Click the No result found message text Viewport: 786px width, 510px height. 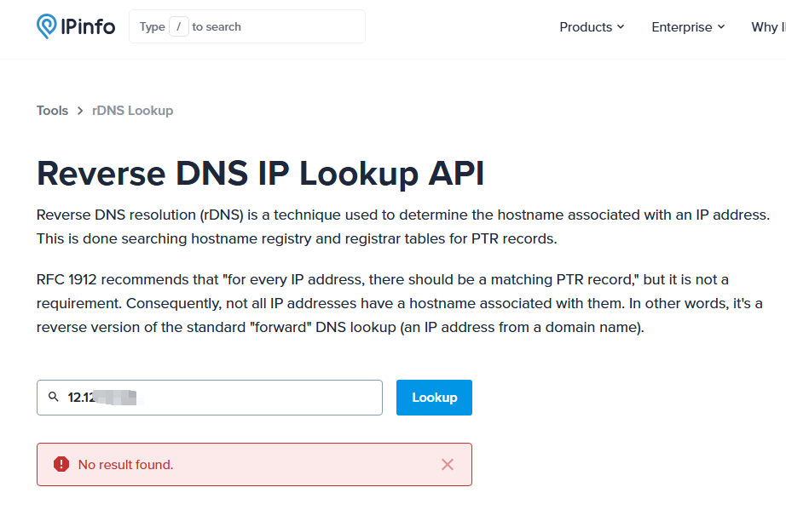tap(126, 465)
